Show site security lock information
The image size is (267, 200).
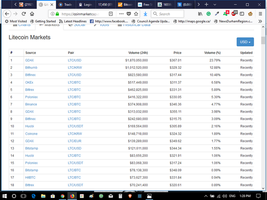[x=58, y=14]
